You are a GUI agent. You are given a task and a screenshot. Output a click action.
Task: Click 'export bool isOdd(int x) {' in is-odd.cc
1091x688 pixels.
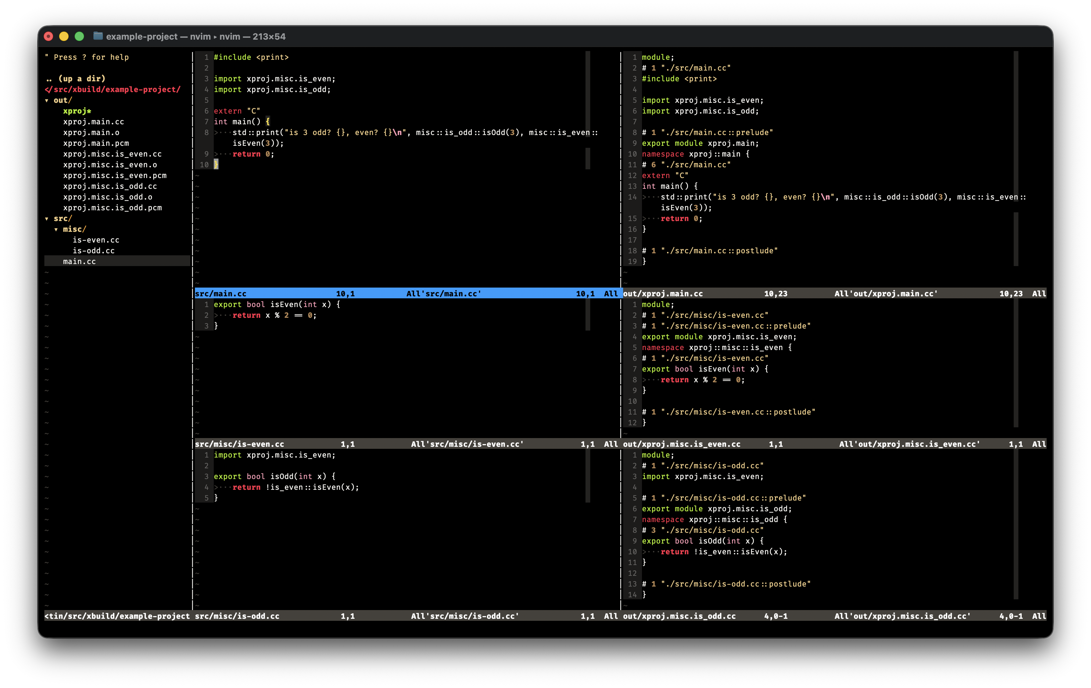tap(275, 476)
